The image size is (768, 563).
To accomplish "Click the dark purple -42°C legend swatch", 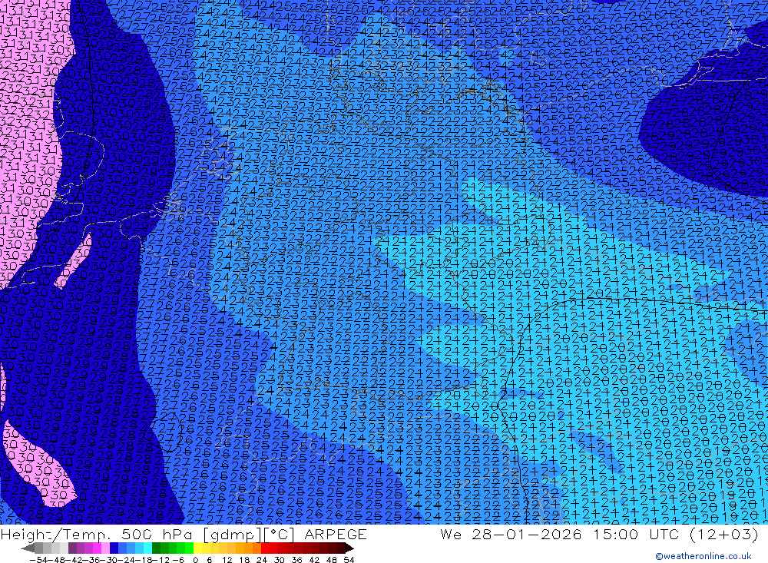I will 72,548.
